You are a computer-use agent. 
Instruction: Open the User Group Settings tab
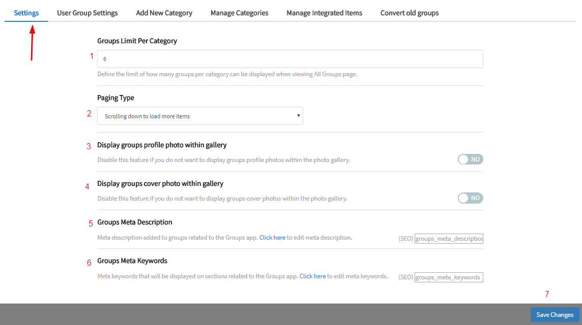[x=87, y=13]
